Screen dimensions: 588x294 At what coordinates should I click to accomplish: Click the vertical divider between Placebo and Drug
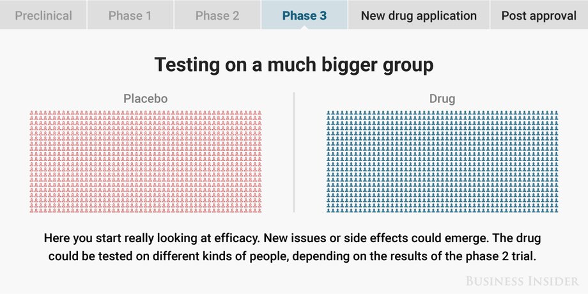294,152
